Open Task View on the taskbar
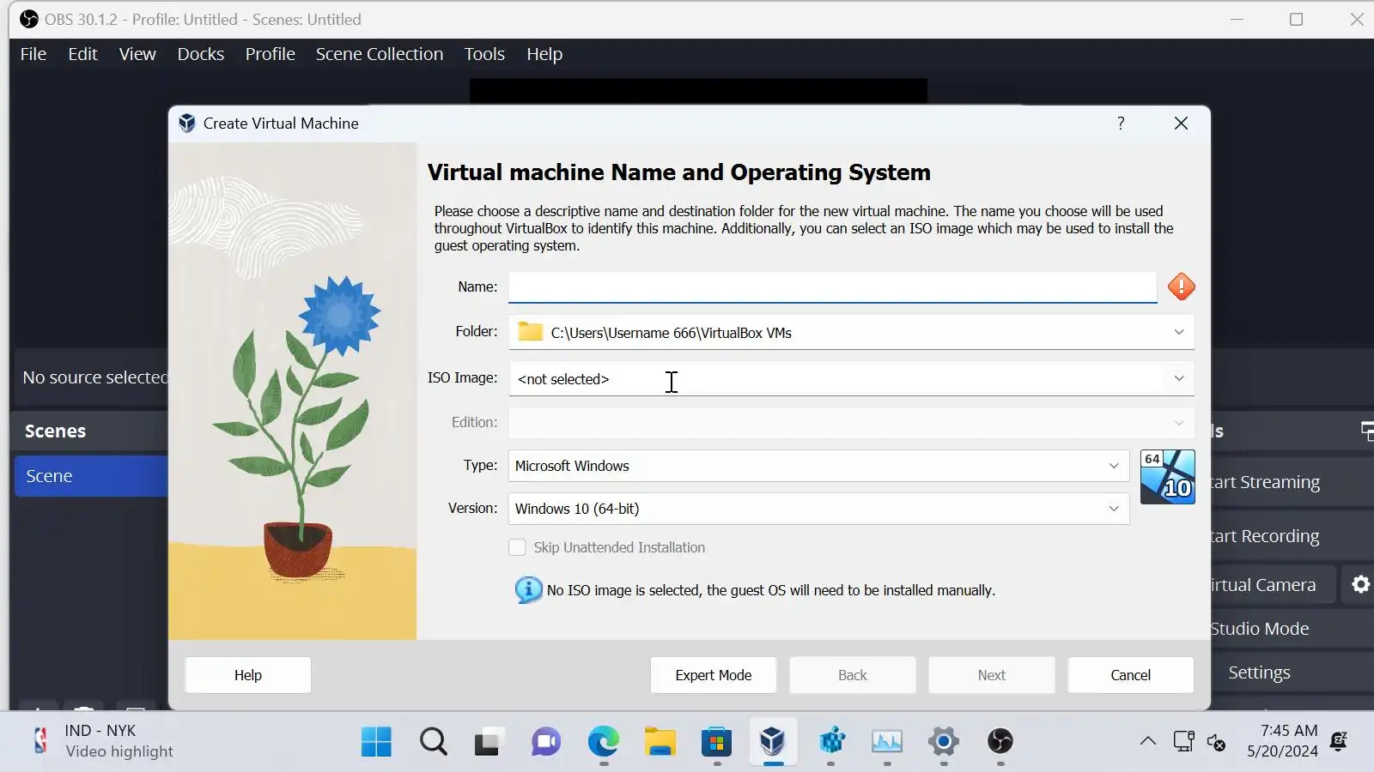The image size is (1374, 772). (489, 741)
